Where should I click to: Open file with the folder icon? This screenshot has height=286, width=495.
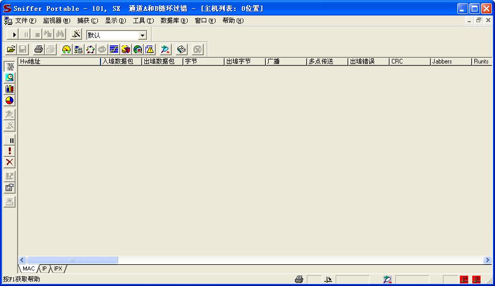(x=11, y=49)
